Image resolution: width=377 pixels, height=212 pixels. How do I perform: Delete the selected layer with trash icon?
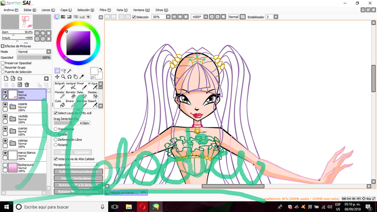[x=27, y=84]
